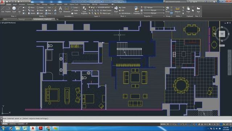
Task: Expand the Annotation panel
Action: (69, 16)
